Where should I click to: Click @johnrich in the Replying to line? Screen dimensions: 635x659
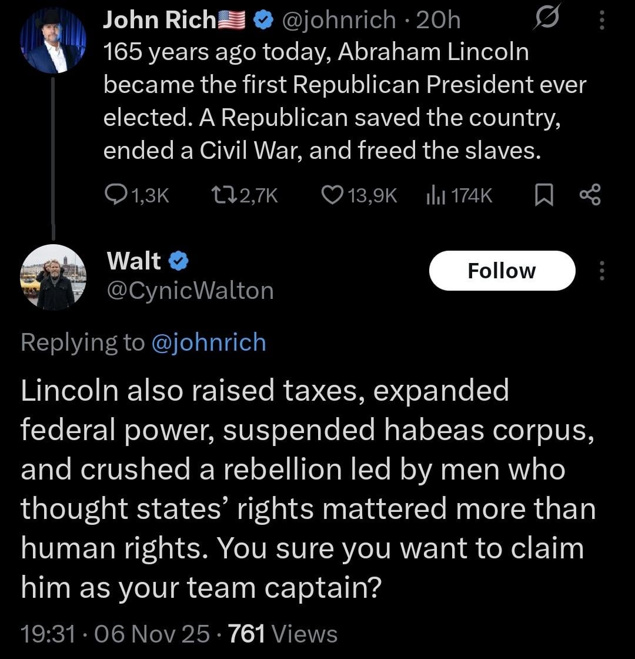209,342
